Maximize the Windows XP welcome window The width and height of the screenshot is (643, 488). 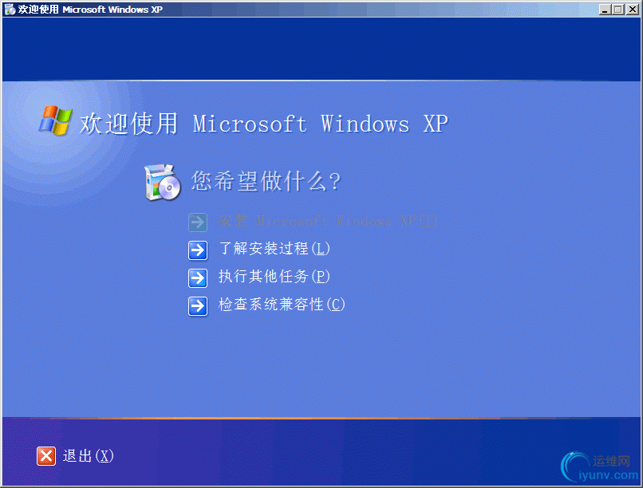(617, 9)
